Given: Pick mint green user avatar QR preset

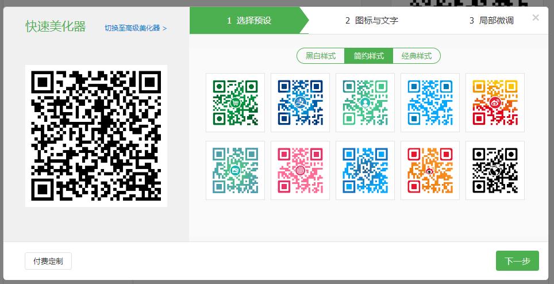Looking at the screenshot, I should pos(365,102).
